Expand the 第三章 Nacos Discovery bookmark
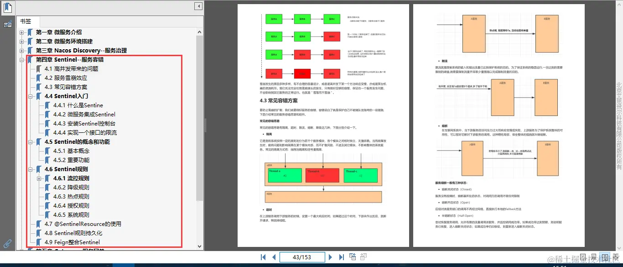 22,51
